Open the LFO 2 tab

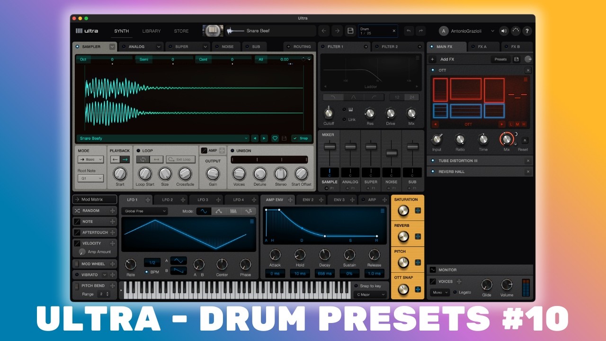pos(171,200)
